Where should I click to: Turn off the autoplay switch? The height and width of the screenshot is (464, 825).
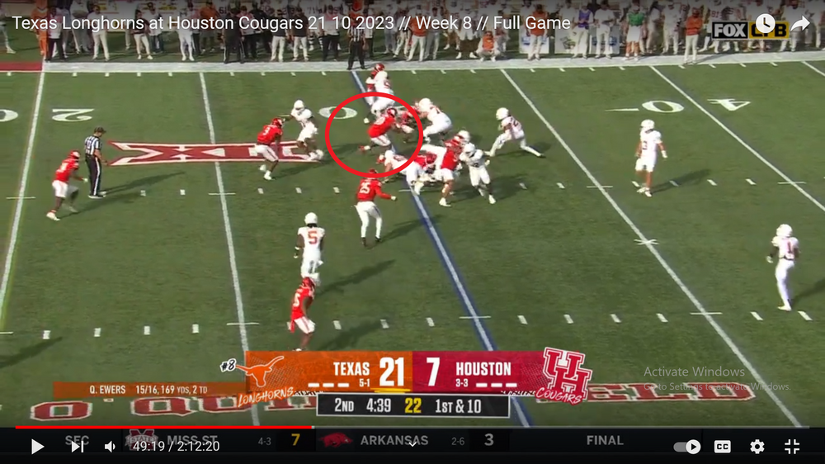pyautogui.click(x=686, y=447)
